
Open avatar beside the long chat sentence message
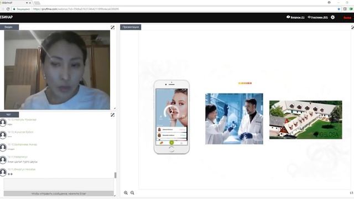[3, 160]
